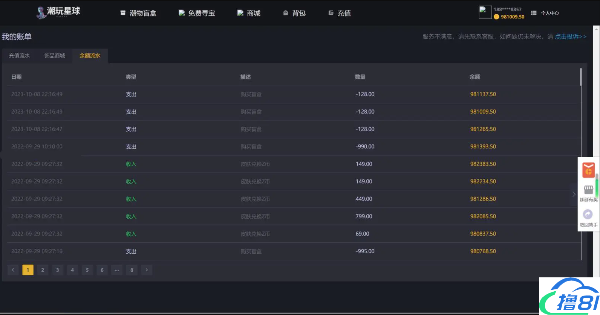Open the red envelope reward icon

588,170
